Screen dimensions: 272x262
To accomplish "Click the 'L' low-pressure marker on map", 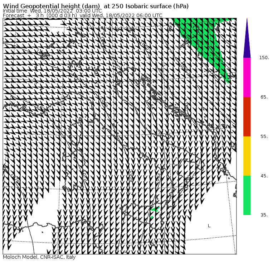I will coord(209,226).
